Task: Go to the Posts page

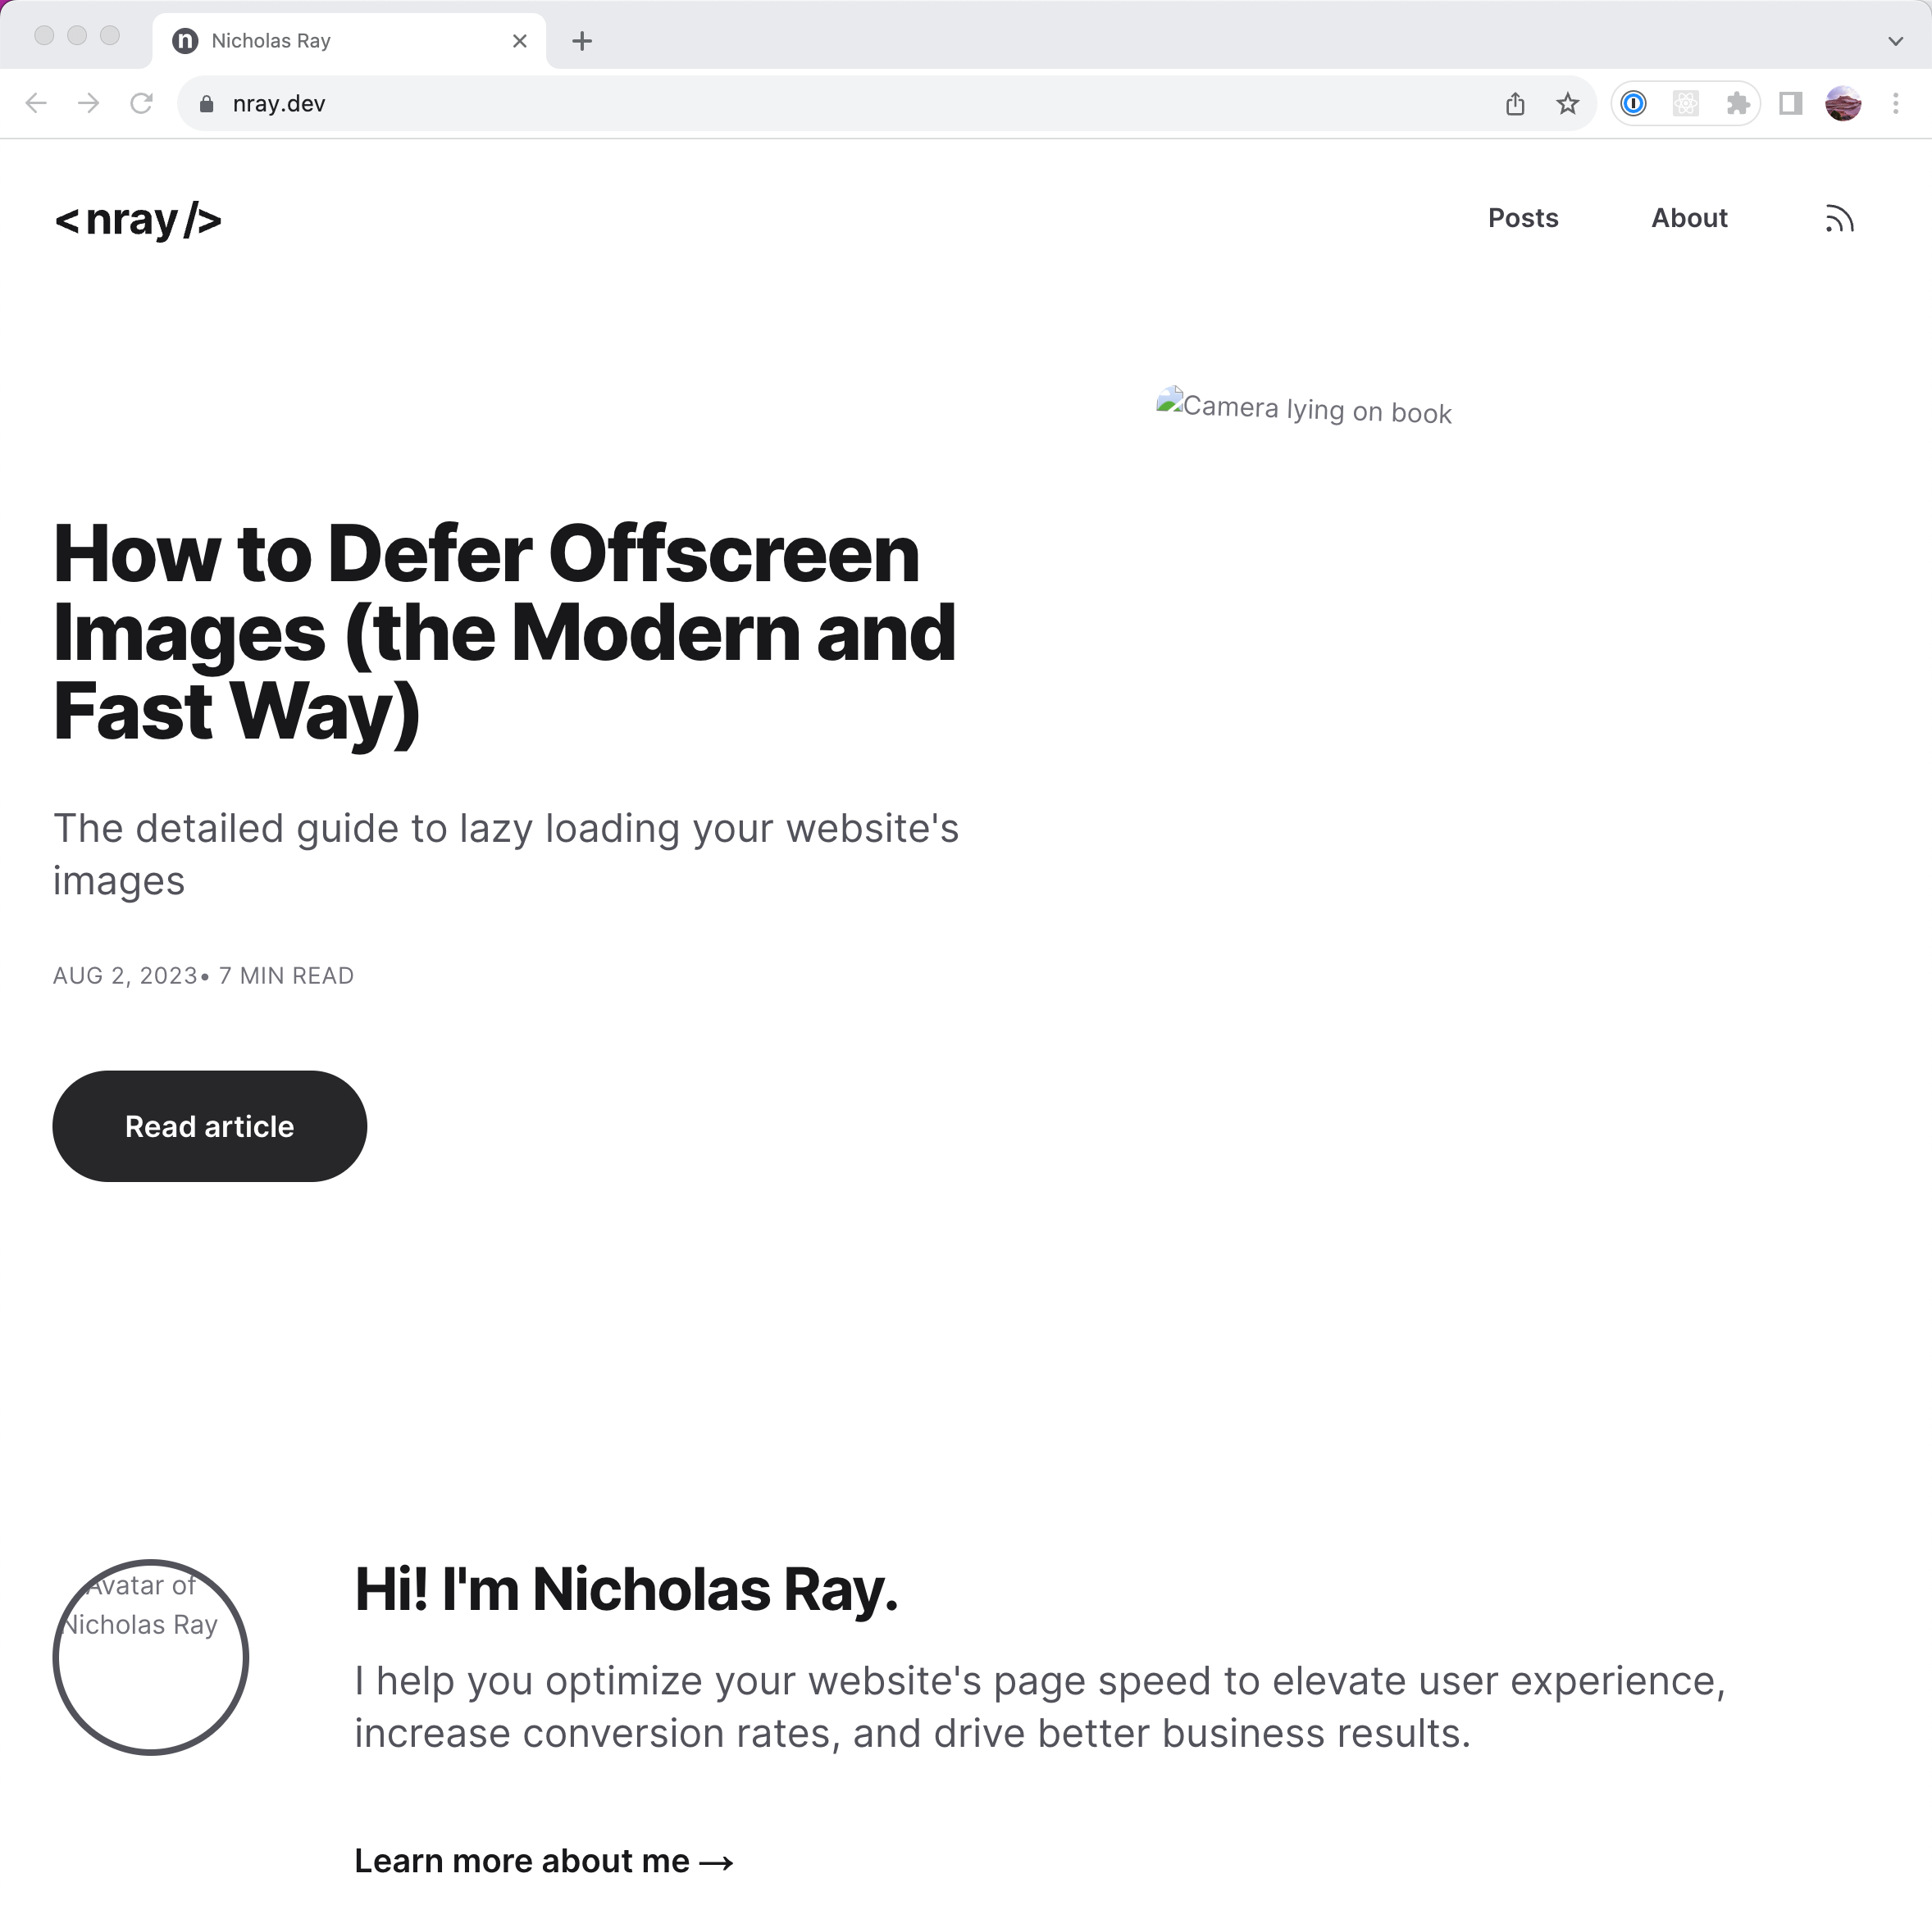Action: click(x=1522, y=218)
